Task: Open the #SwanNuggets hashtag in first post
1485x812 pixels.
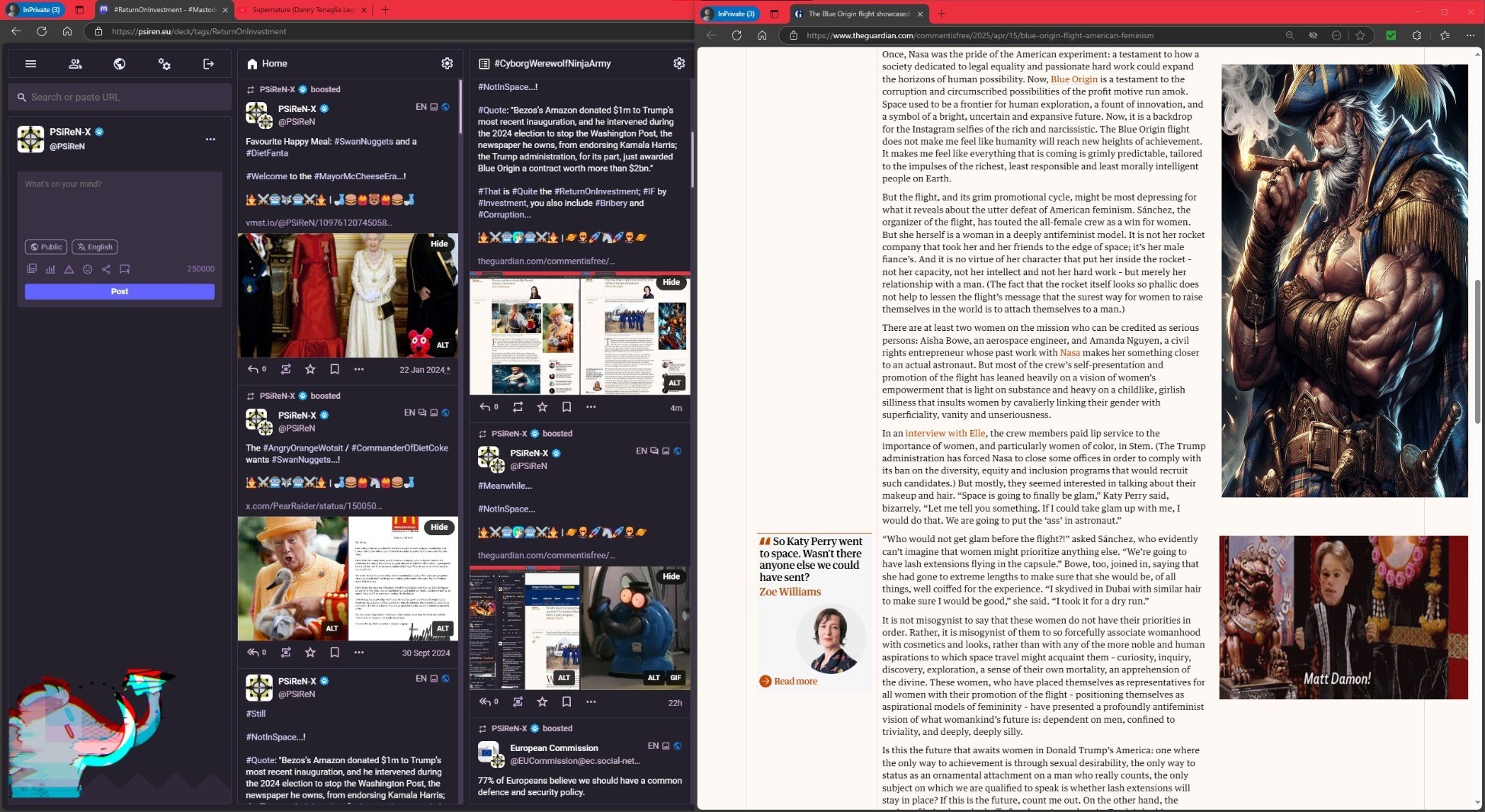Action: [x=363, y=141]
